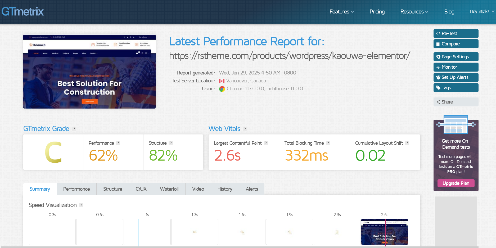Open the Alerts tab
This screenshot has height=248, width=496.
(252, 189)
